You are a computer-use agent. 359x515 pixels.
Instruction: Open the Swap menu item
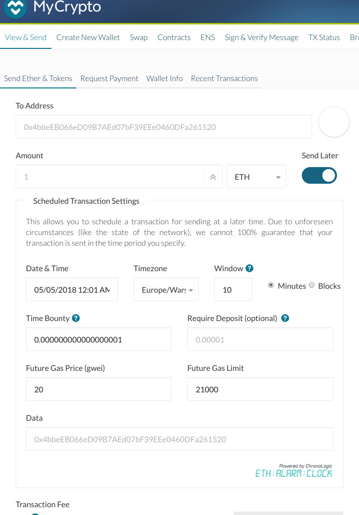point(138,37)
